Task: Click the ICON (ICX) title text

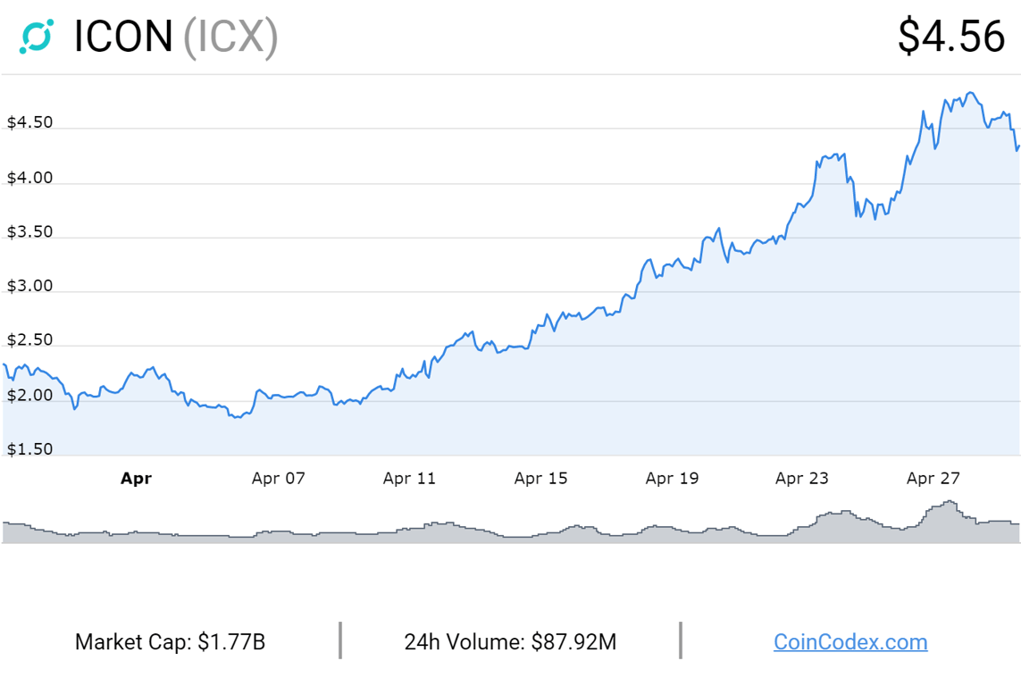Action: (176, 37)
